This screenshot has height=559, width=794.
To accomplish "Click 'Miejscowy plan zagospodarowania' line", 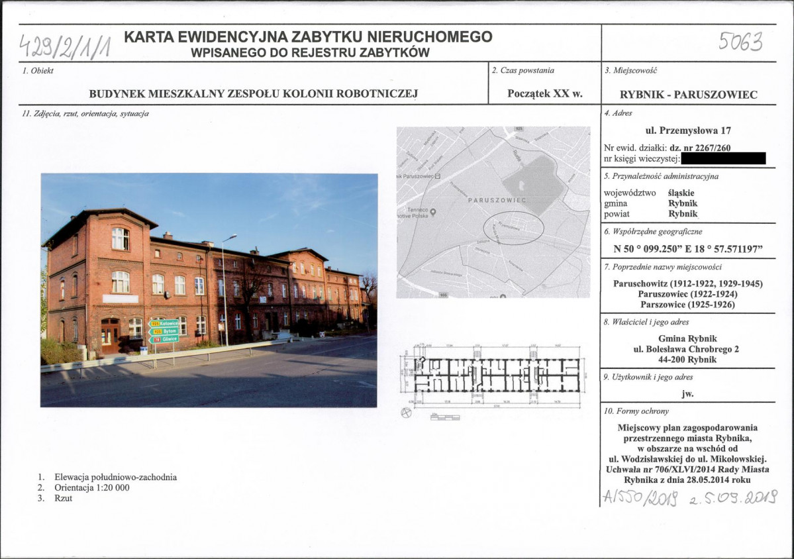I will [x=687, y=428].
